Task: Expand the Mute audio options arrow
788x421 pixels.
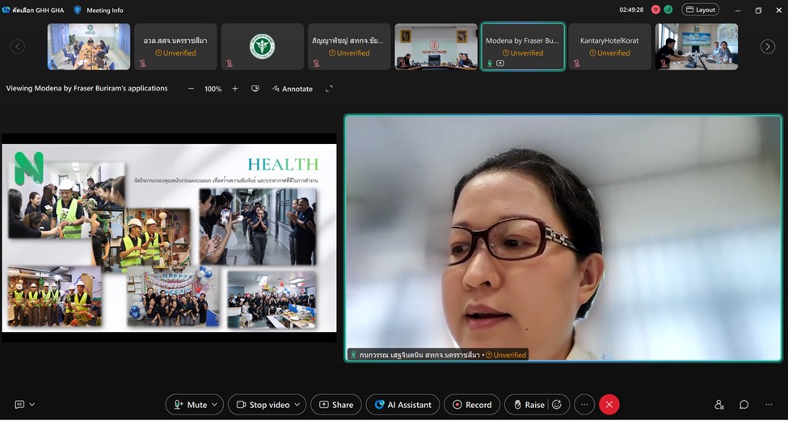Action: click(216, 405)
